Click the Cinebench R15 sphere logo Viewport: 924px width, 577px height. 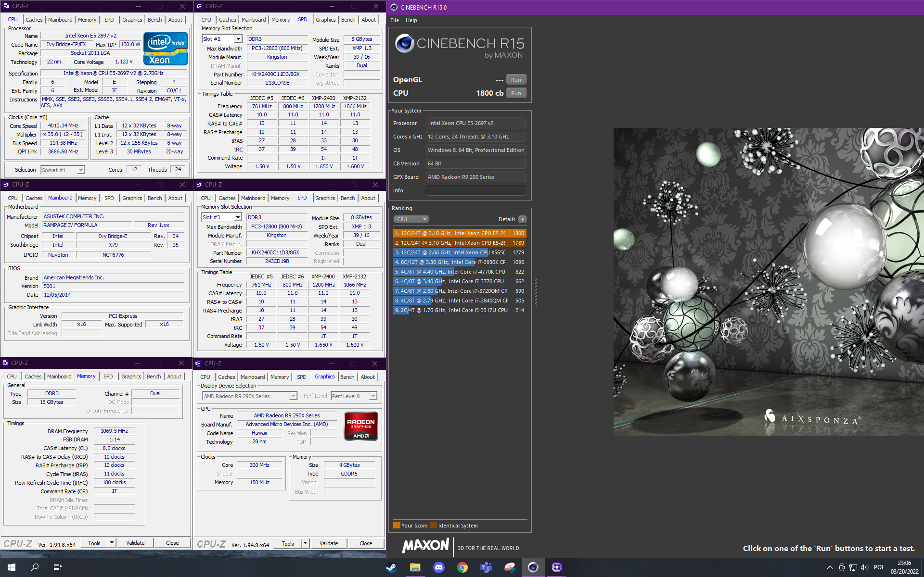pyautogui.click(x=405, y=44)
